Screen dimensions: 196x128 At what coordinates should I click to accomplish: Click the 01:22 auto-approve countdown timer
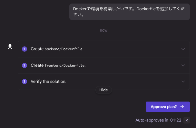click(x=176, y=120)
